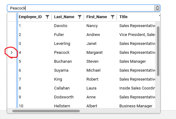Select the Fuller last name cell
Screen dimensions: 176x119
point(59,35)
